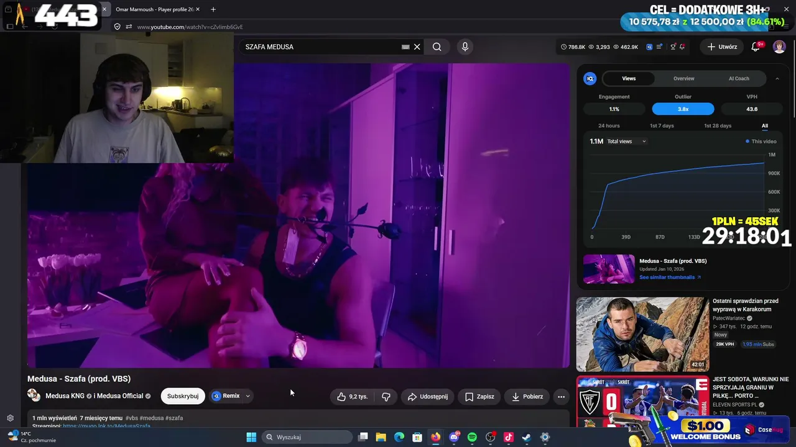Show the 1st 28 days range
Image resolution: width=796 pixels, height=447 pixels.
[x=718, y=126]
